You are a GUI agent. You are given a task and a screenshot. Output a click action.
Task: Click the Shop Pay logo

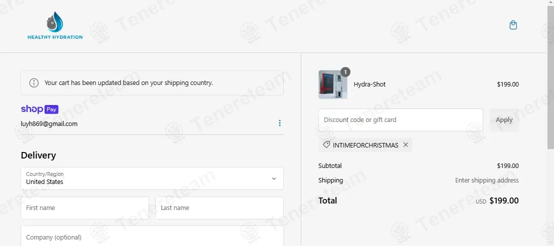(x=40, y=109)
